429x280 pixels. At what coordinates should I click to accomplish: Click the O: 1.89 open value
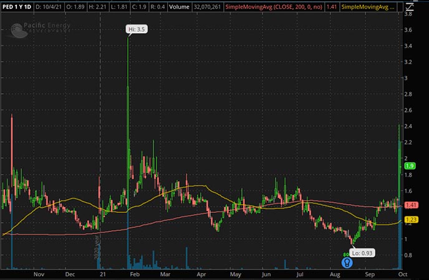(x=75, y=7)
